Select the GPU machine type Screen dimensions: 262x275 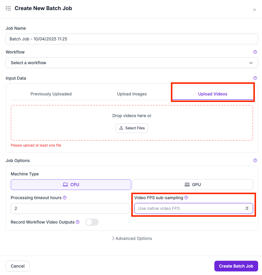(x=193, y=185)
